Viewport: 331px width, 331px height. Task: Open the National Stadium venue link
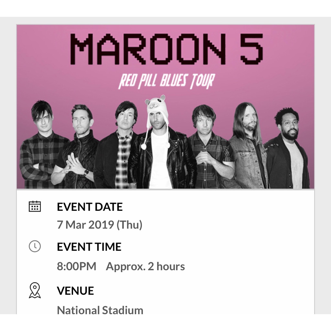(100, 310)
